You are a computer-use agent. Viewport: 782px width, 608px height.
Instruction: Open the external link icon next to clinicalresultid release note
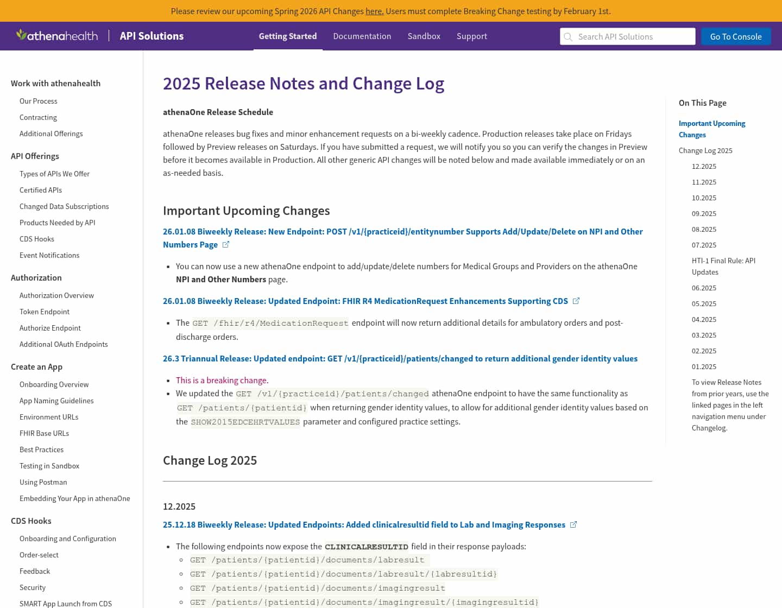coord(573,524)
